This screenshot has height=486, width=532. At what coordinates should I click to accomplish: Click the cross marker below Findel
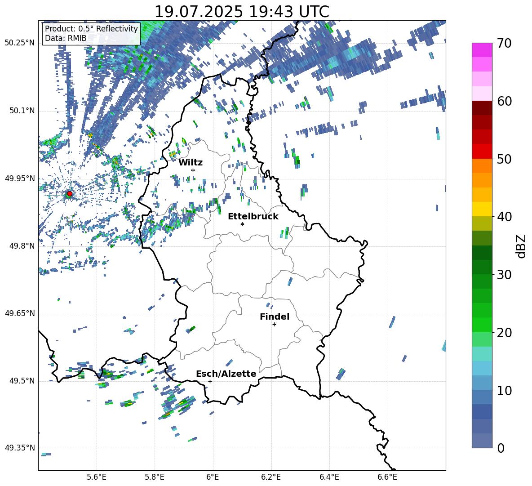[274, 325]
